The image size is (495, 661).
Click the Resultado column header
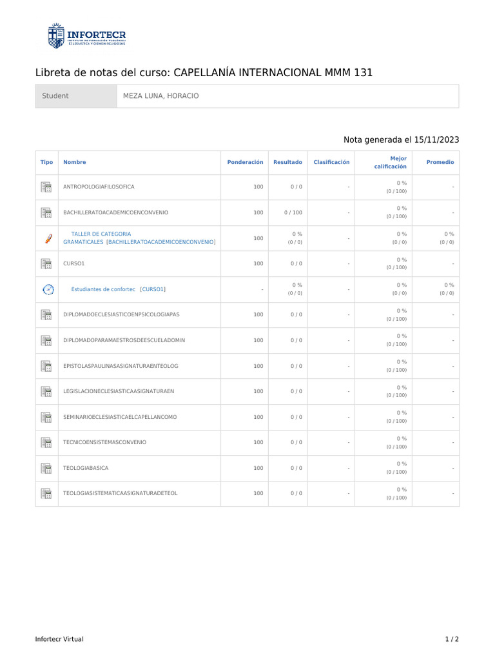coord(287,163)
